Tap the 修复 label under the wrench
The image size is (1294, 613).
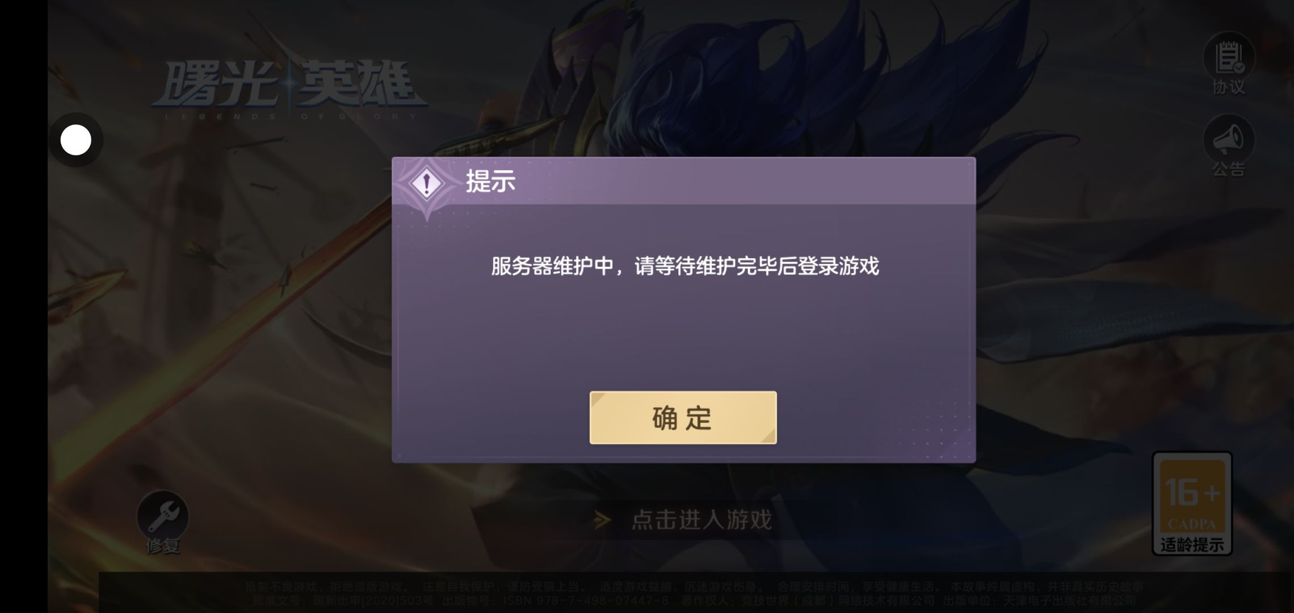click(x=163, y=546)
